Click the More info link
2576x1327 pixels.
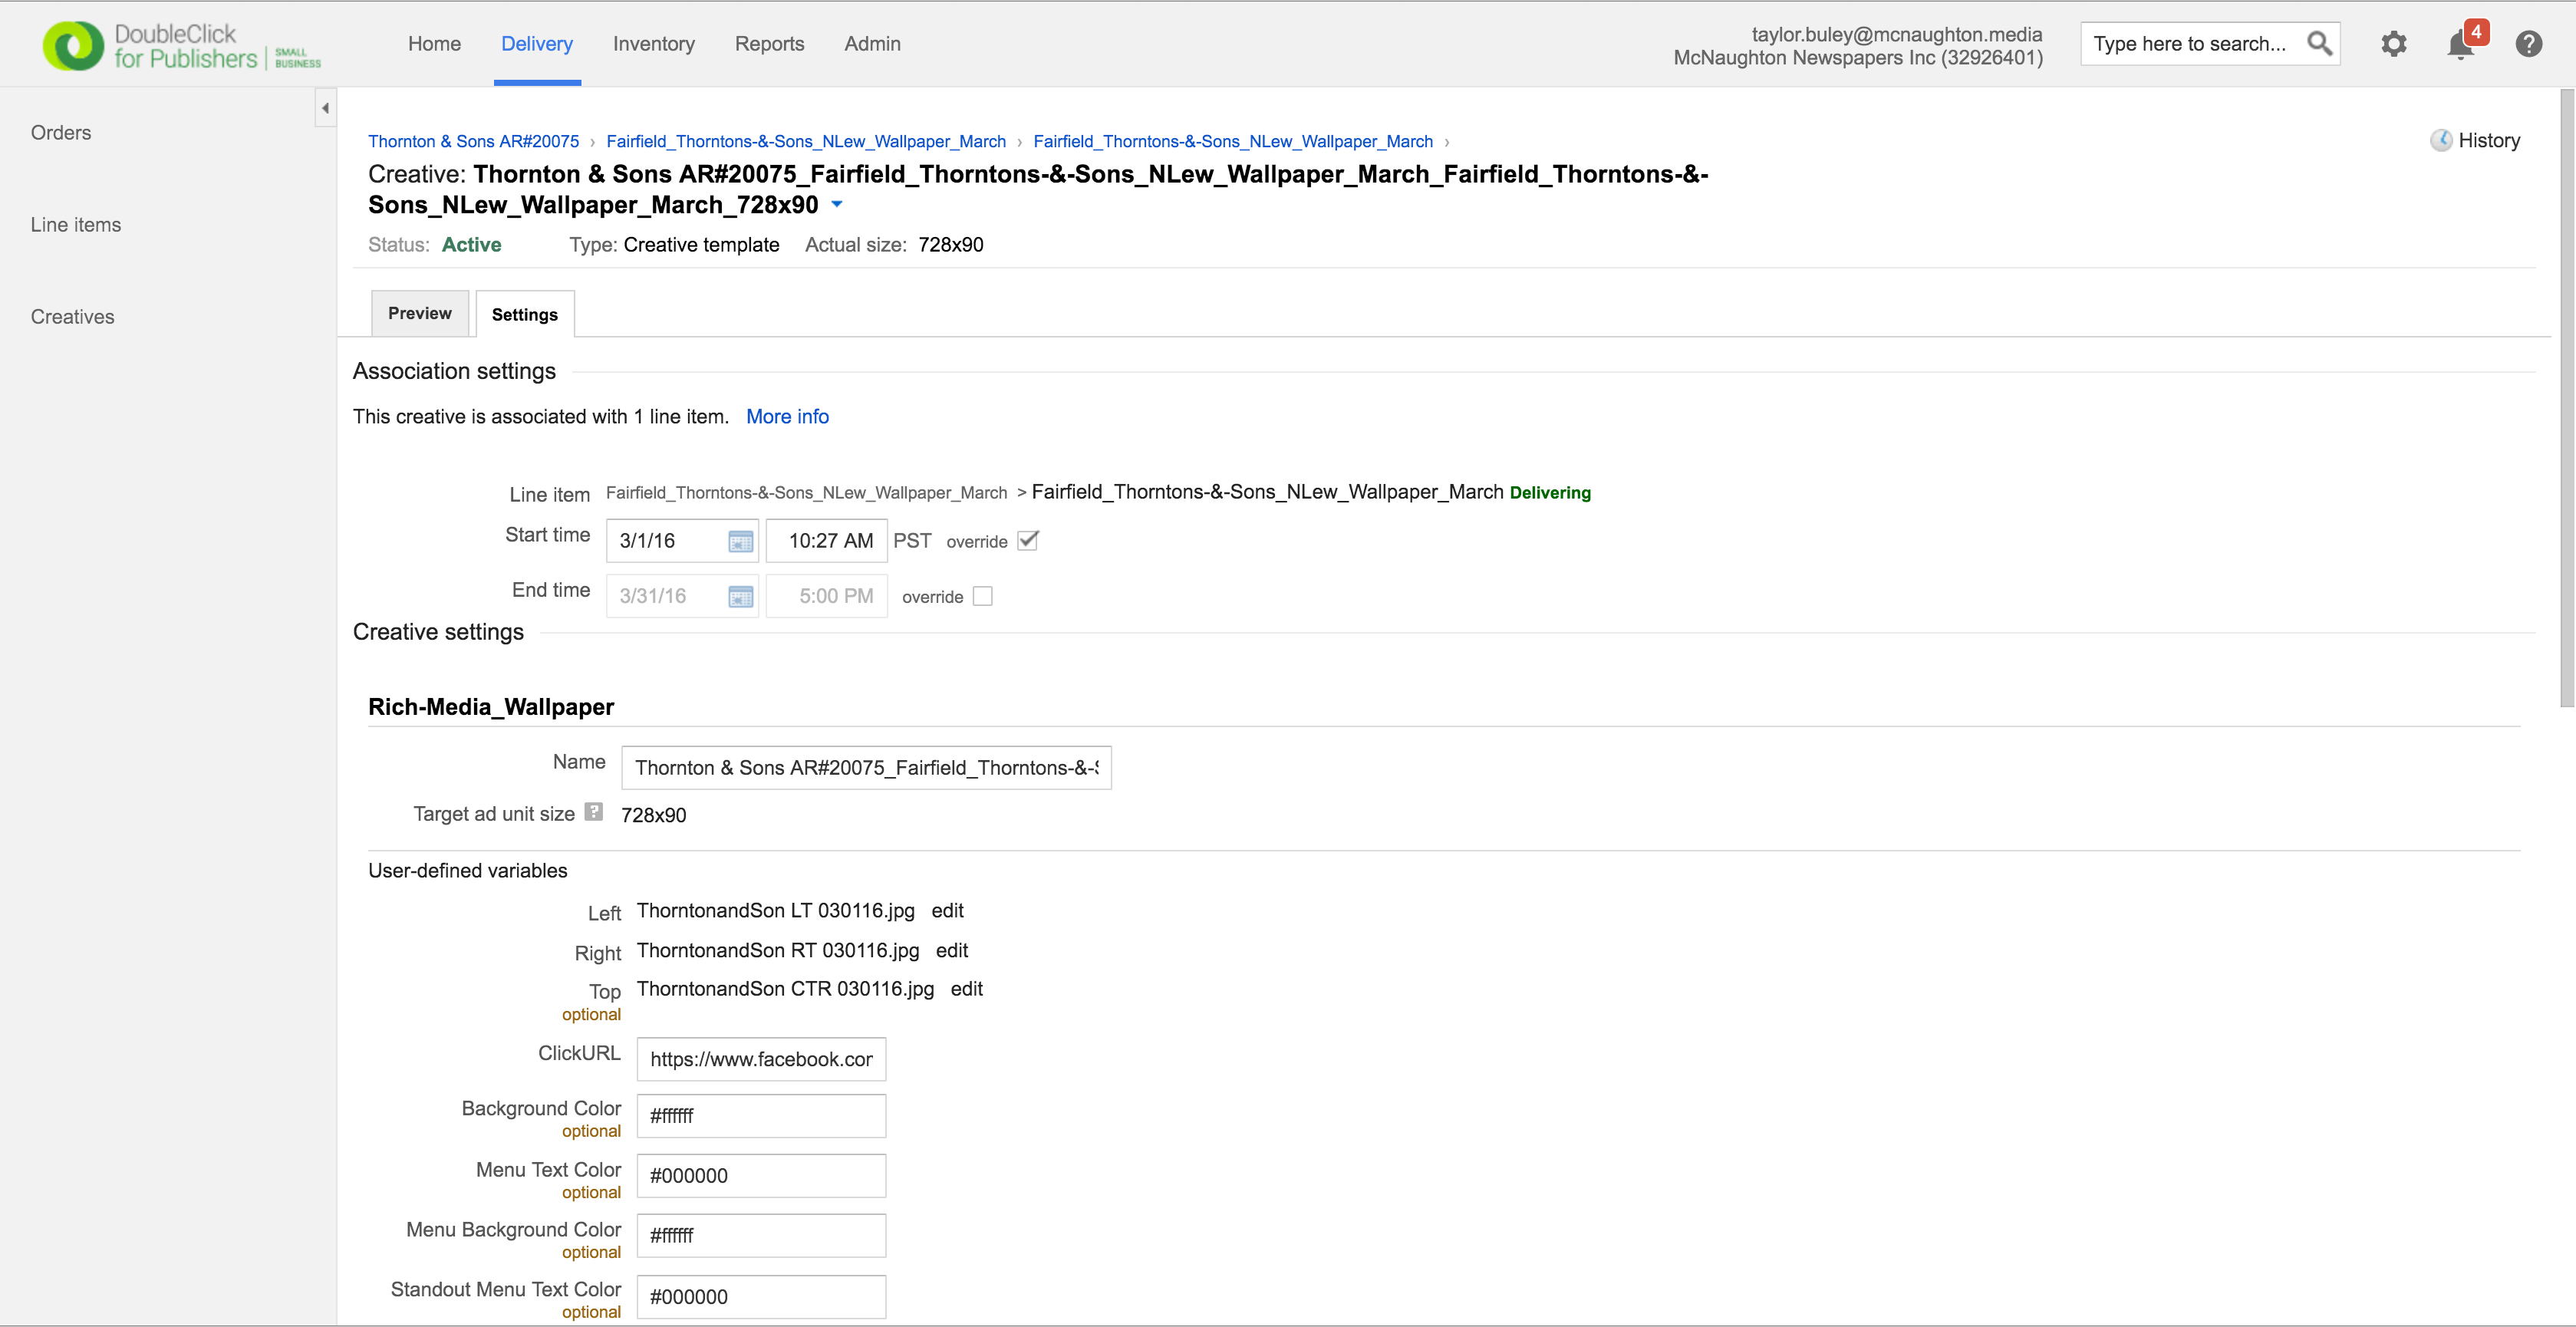point(787,417)
